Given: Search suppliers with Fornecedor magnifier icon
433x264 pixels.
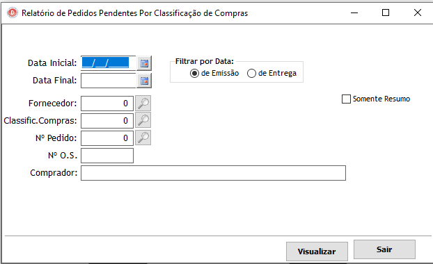Looking at the screenshot, I should 143,103.
